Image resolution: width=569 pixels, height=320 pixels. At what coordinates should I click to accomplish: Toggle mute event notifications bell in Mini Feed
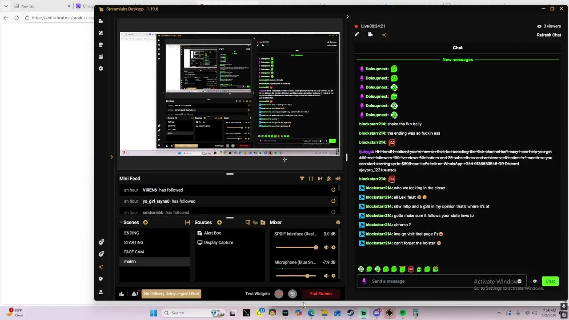(x=329, y=179)
